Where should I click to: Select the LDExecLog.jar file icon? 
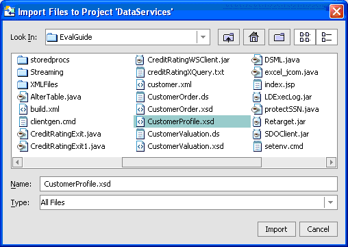(x=257, y=97)
